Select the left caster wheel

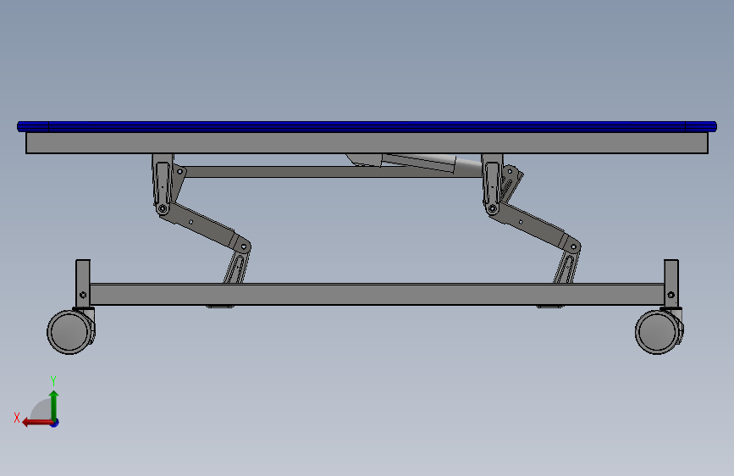tap(70, 332)
